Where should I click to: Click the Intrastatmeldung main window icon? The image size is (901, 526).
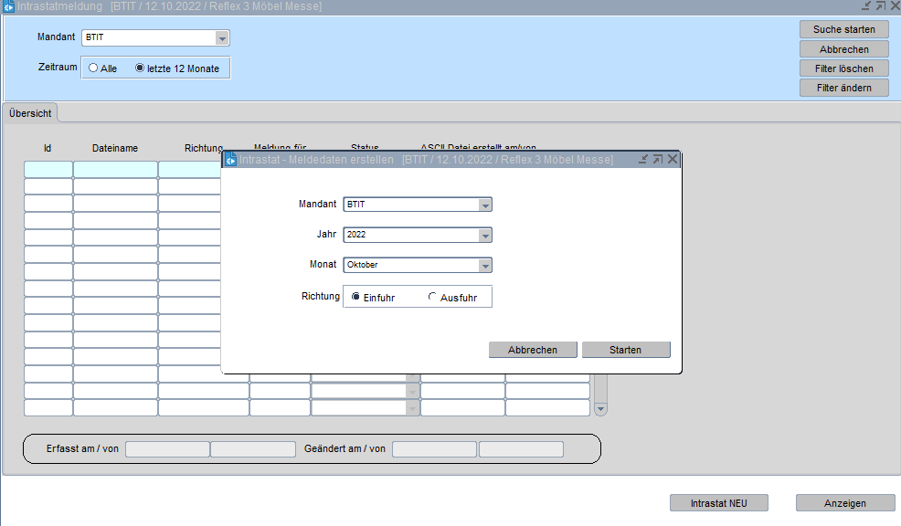pos(8,6)
